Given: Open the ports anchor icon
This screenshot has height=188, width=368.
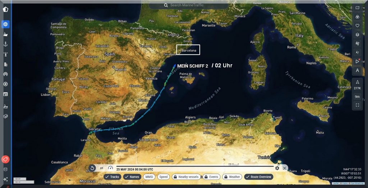Looking at the screenshot, I should [x=5, y=44].
